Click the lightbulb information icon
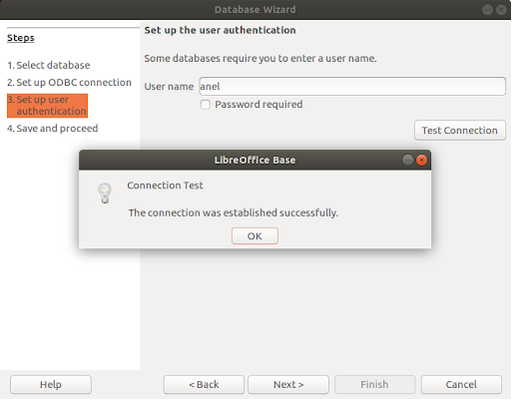The height and width of the screenshot is (400, 521). [105, 193]
